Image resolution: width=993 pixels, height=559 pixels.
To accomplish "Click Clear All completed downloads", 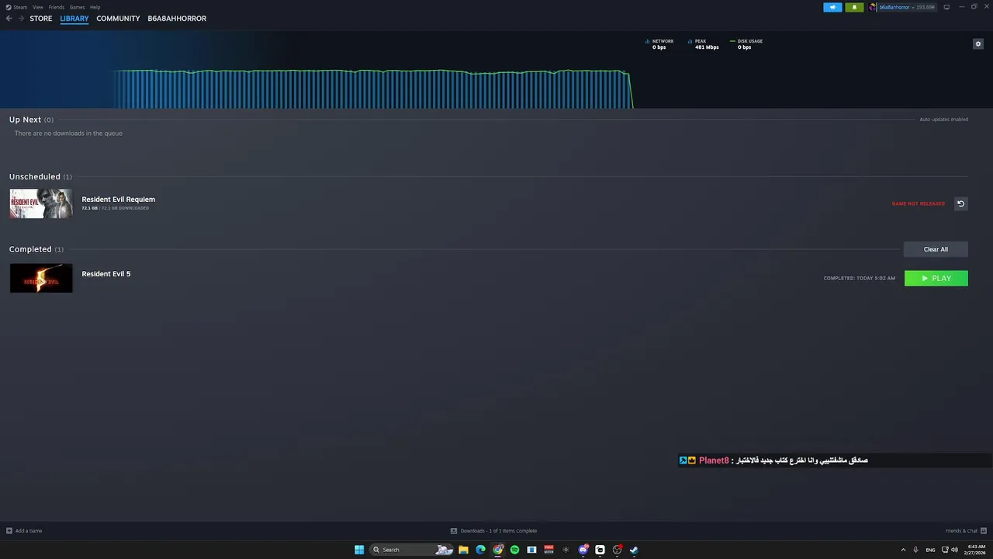I will point(936,249).
